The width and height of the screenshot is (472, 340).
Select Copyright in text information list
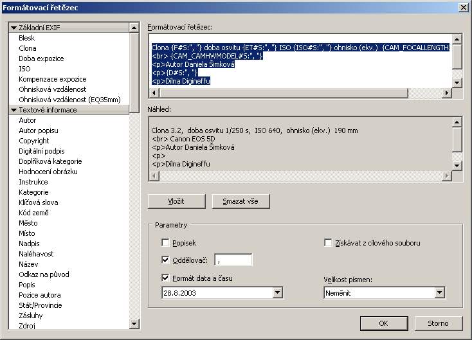(34, 141)
